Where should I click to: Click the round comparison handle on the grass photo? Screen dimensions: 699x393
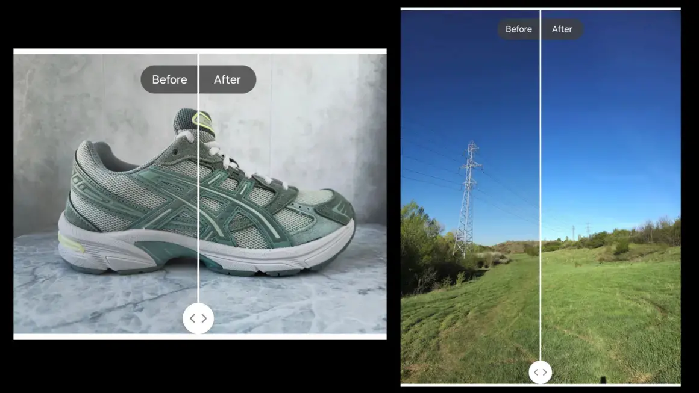click(540, 372)
